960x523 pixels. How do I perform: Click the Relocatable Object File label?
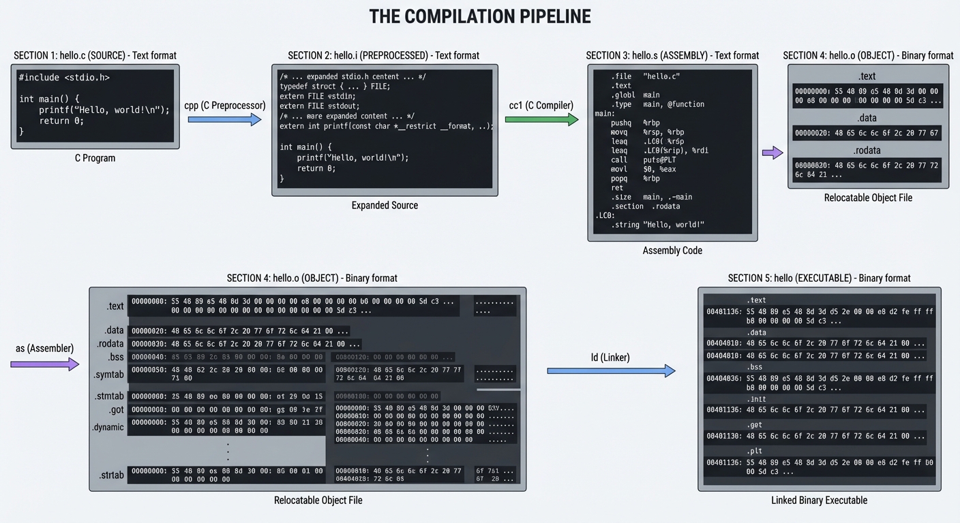coord(318,500)
